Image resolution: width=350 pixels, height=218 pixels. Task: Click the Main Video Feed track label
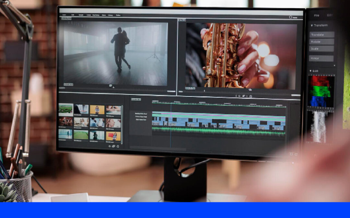tap(141, 120)
